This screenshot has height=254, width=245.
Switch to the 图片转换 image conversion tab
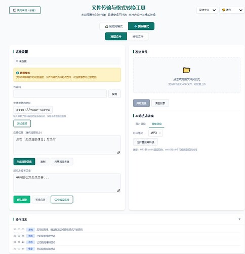141,124
